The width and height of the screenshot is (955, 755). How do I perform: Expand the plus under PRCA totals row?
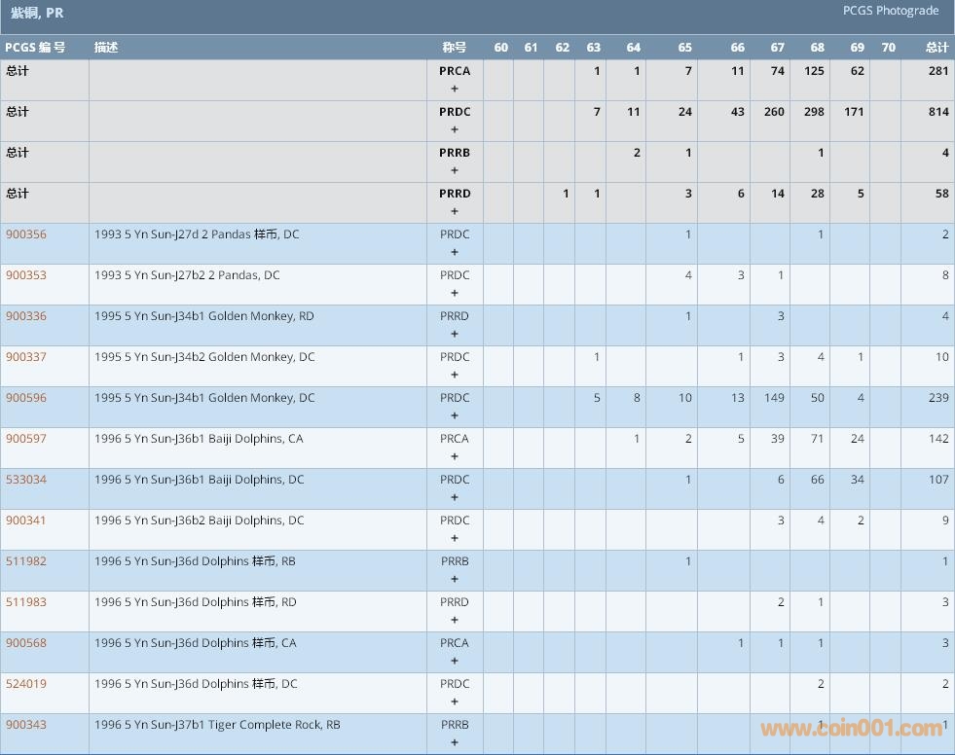pyautogui.click(x=455, y=89)
